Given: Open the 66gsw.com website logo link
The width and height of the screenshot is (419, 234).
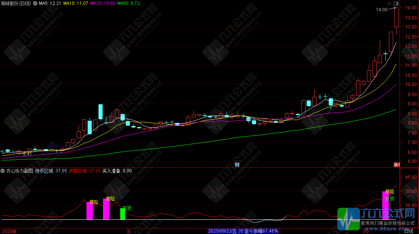Looking at the screenshot, I should (377, 219).
